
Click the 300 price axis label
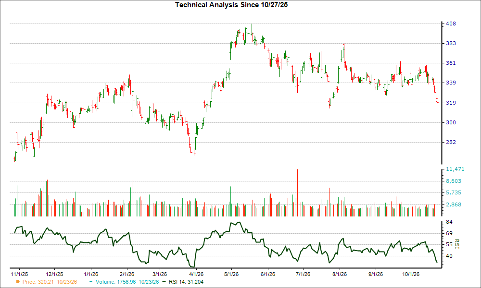pos(451,122)
